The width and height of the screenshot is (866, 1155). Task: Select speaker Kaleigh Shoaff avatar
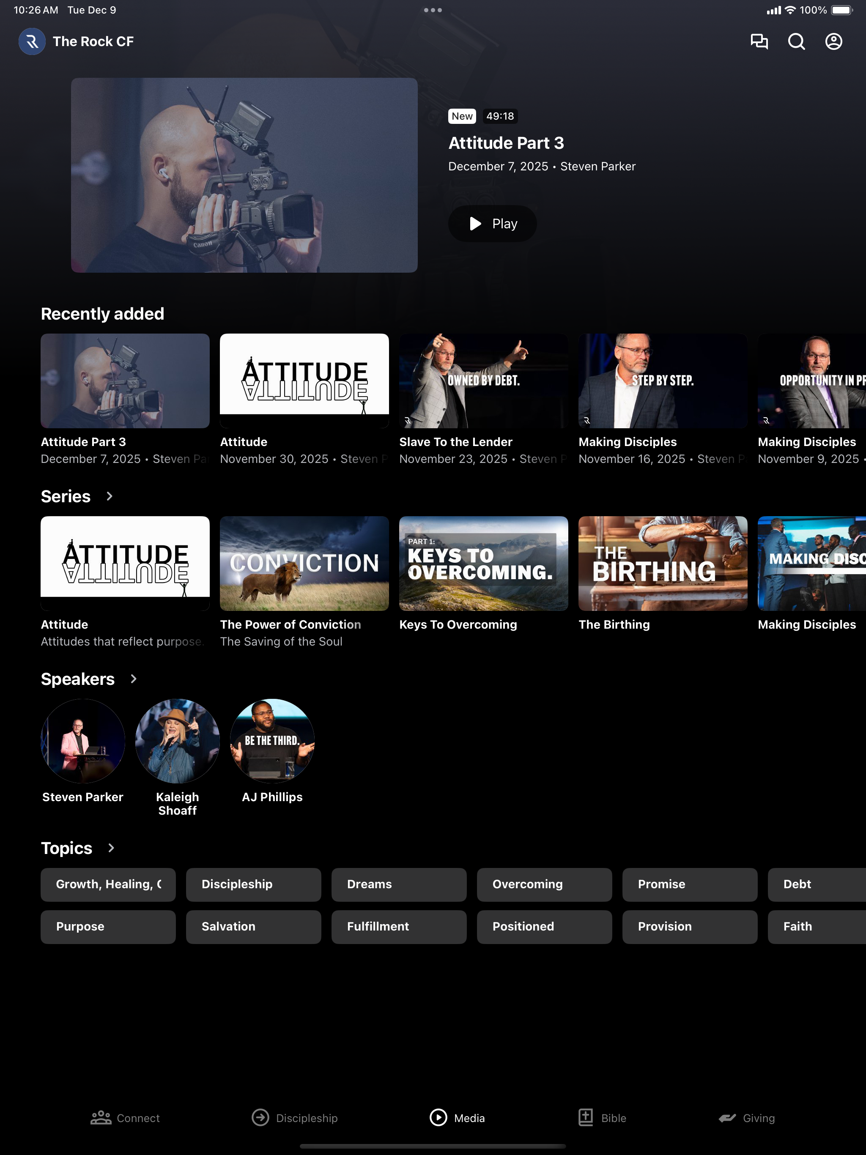coord(178,741)
